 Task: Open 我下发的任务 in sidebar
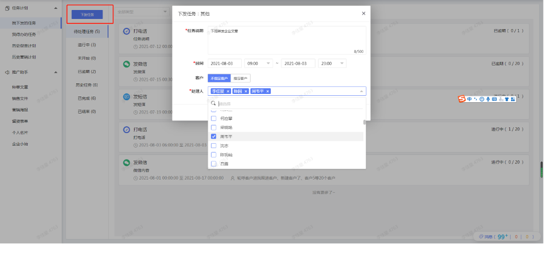(24, 23)
